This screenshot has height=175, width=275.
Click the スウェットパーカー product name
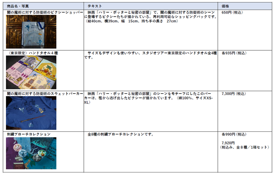44,93
